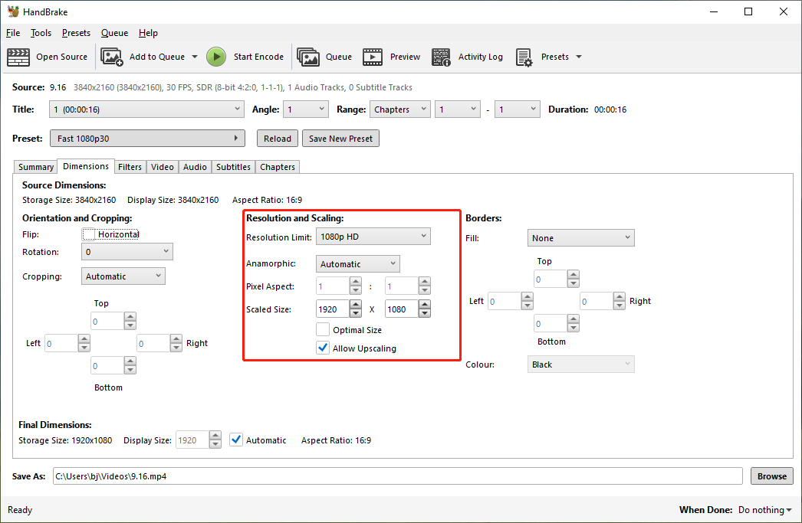
Task: Switch to the Summary tab
Action: coord(36,167)
